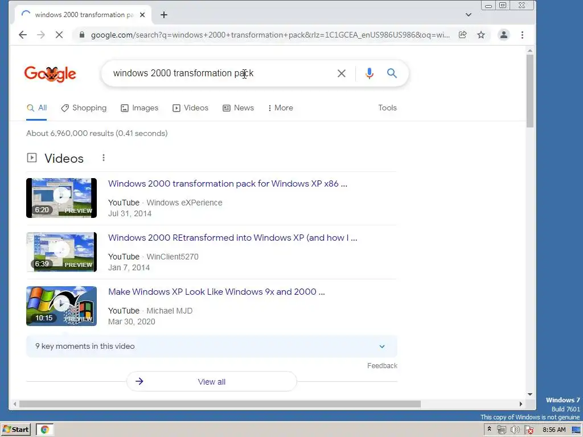Start voice search with the microphone
The height and width of the screenshot is (437, 583).
pos(369,73)
